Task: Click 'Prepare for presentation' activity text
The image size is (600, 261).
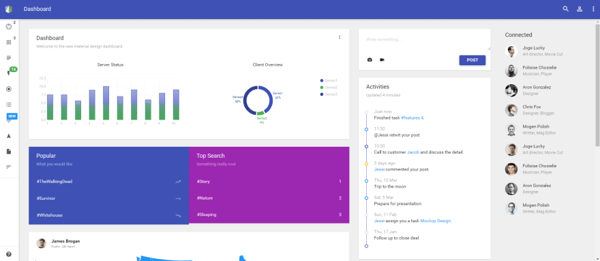Action: click(397, 204)
